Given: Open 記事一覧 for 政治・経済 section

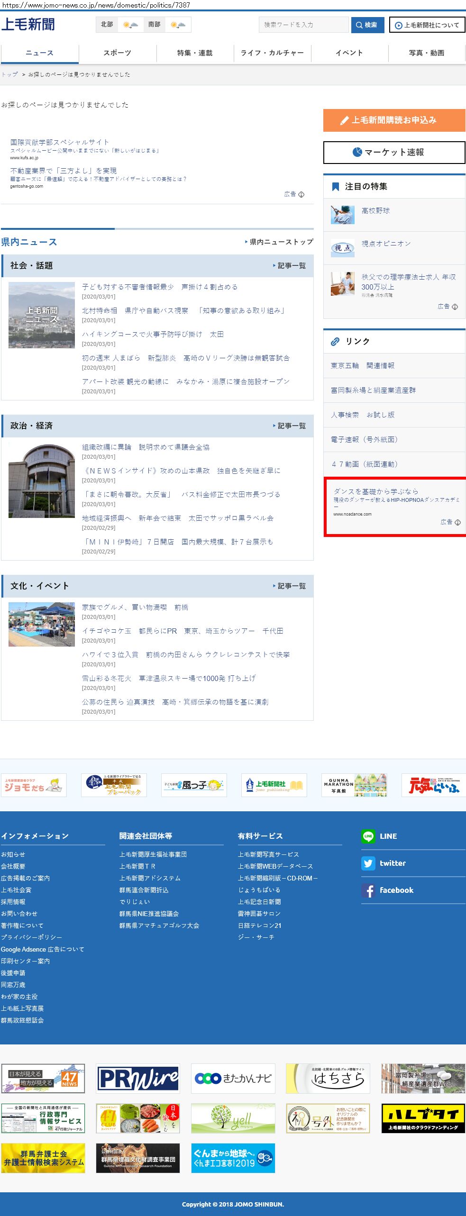Looking at the screenshot, I should click(x=290, y=426).
